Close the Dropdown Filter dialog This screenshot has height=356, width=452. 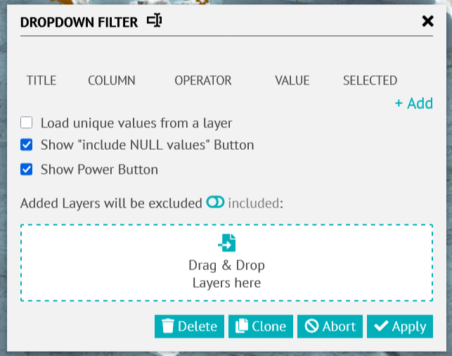pos(427,21)
